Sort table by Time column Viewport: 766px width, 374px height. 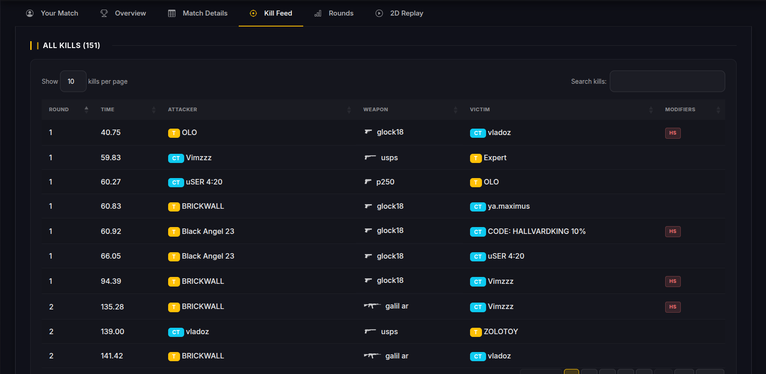tap(127, 109)
